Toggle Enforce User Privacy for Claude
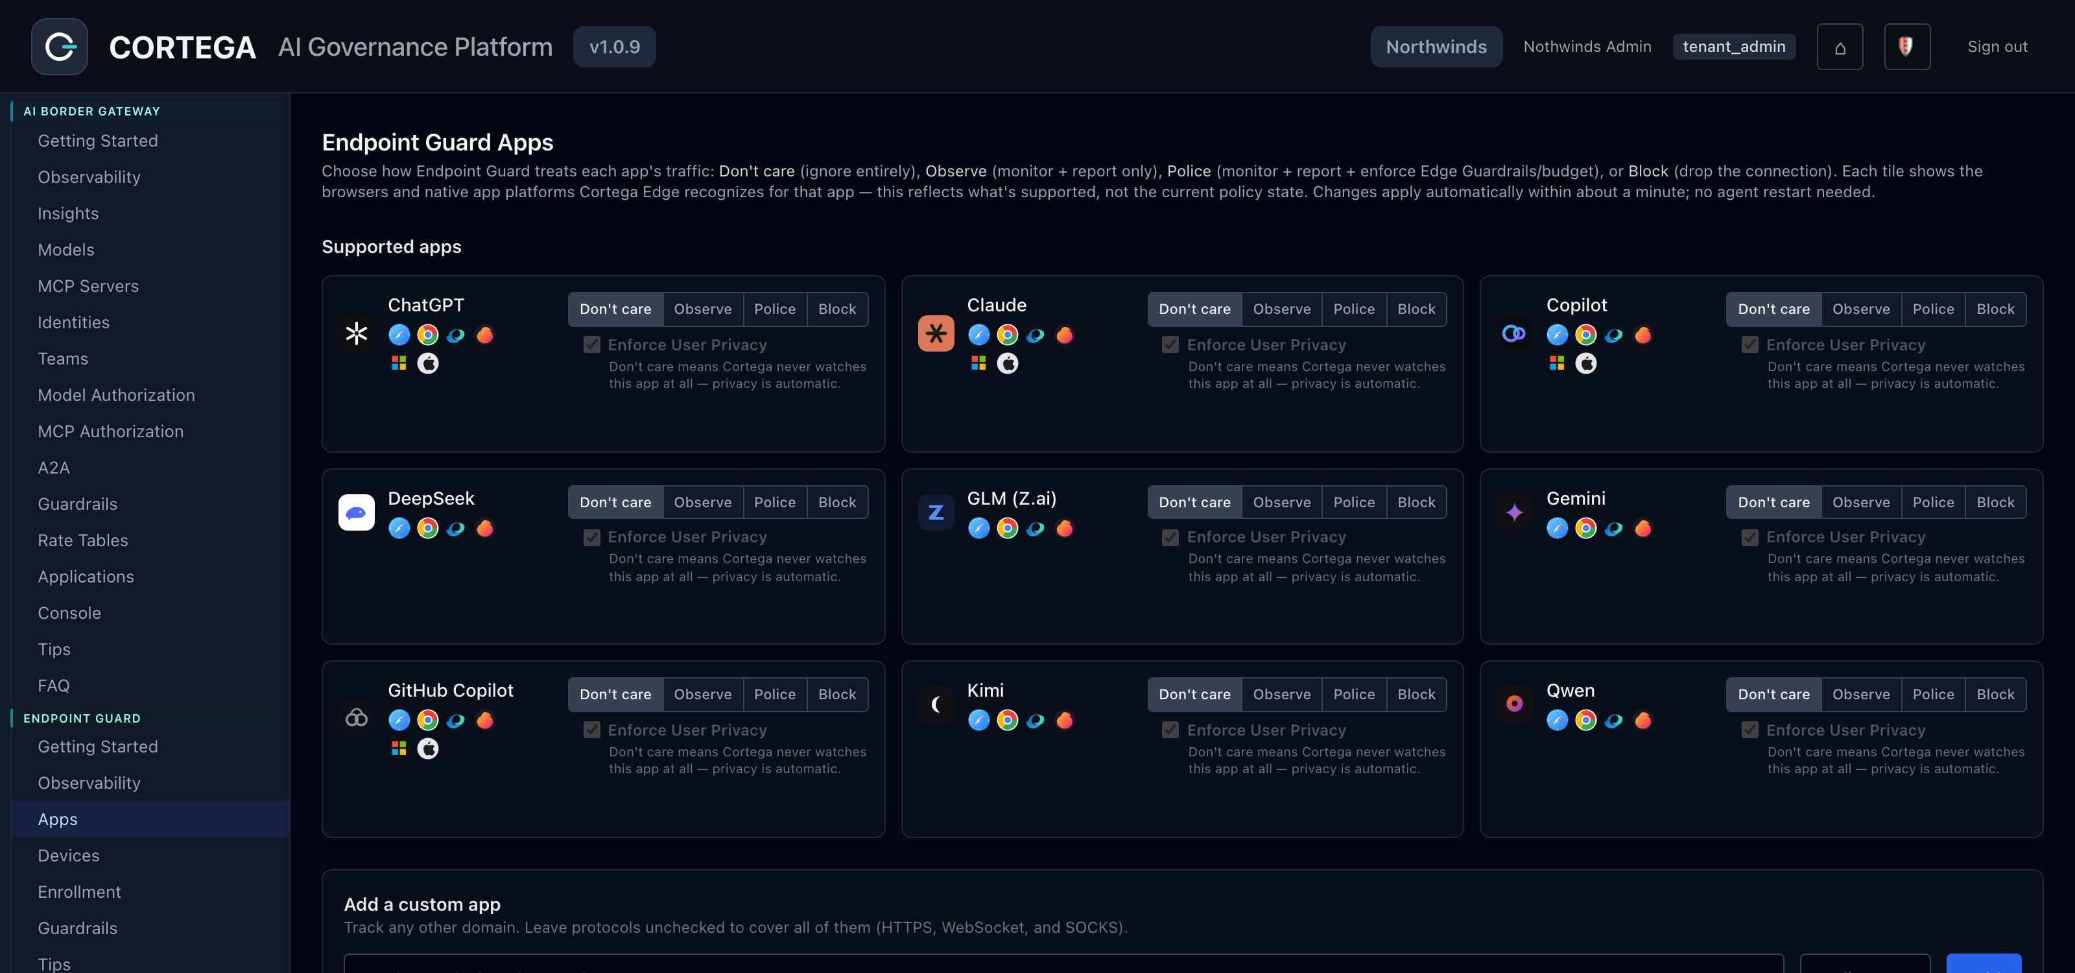The width and height of the screenshot is (2075, 973). tap(1170, 344)
